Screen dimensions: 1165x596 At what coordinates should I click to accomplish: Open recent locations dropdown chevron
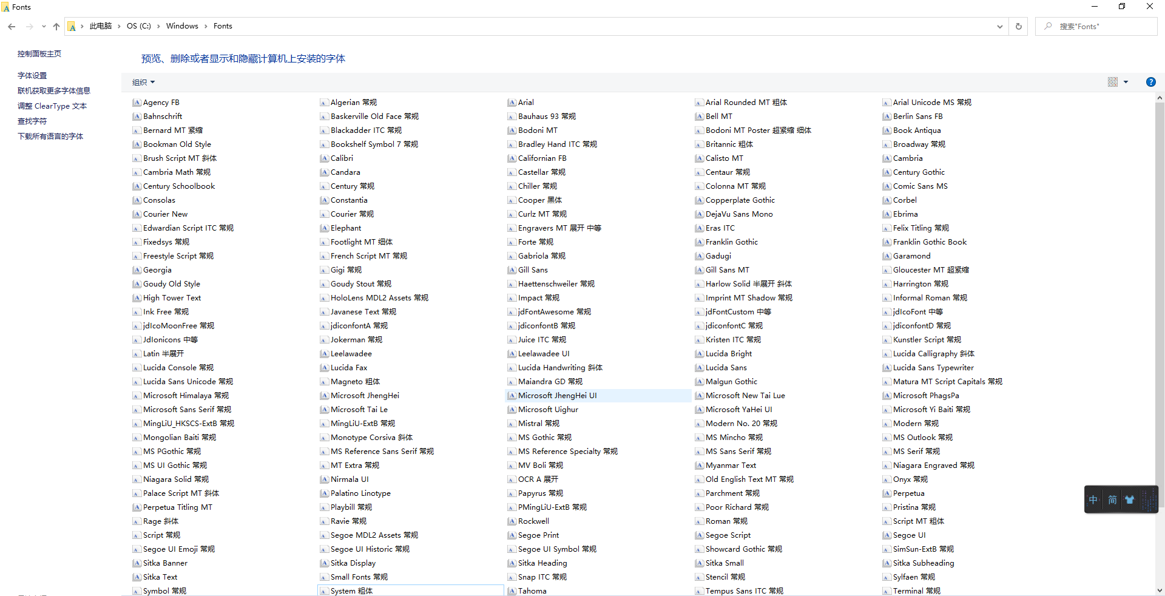(x=44, y=26)
